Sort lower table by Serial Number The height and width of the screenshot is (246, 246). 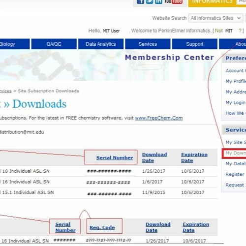(65, 227)
